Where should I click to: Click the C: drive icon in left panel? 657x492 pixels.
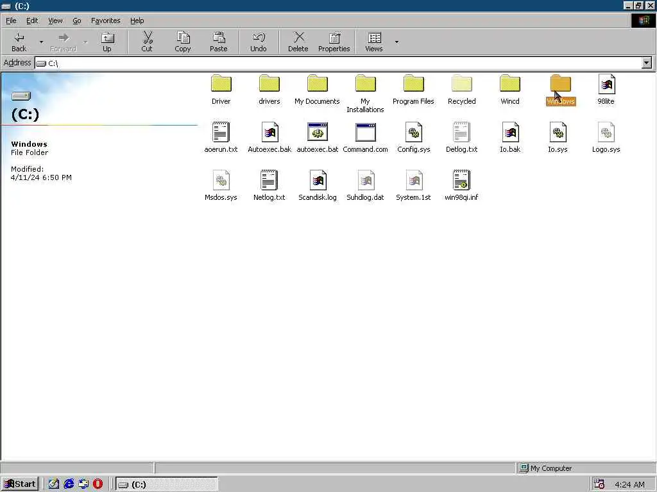click(x=21, y=96)
